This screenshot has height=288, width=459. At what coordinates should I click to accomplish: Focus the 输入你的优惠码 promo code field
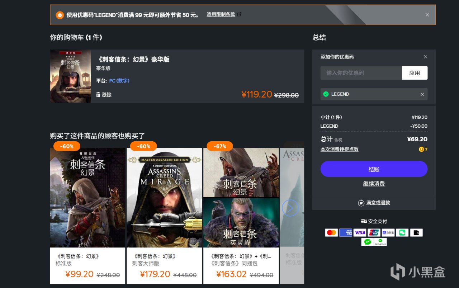pos(361,73)
